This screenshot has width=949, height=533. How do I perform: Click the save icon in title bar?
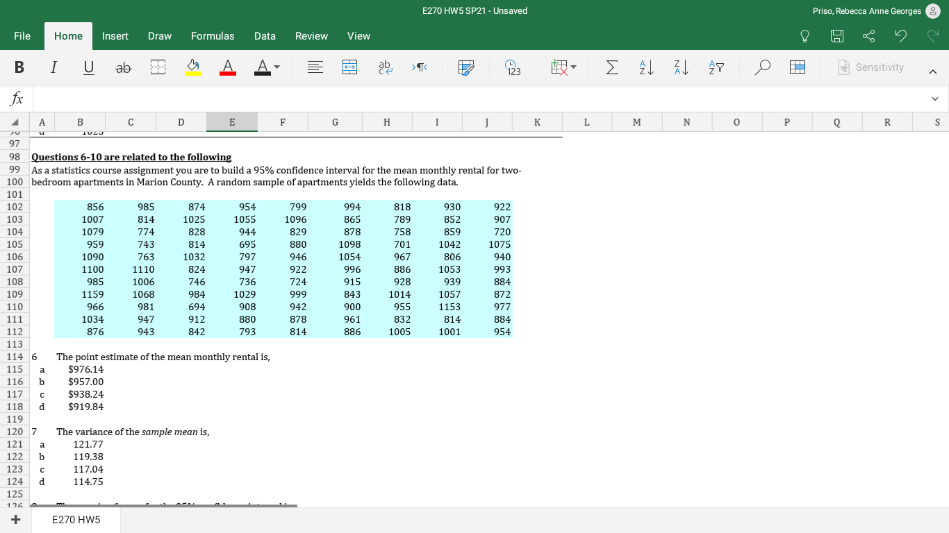click(x=838, y=36)
